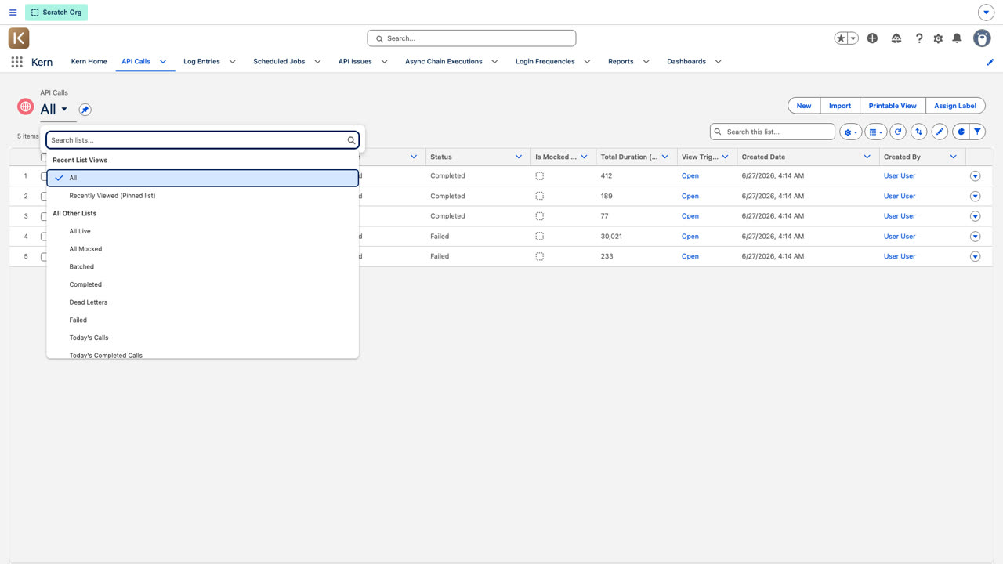Go to Kern Home tab
This screenshot has height=564, width=1003.
[x=89, y=61]
